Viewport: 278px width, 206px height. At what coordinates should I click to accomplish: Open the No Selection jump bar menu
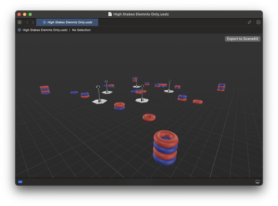(x=81, y=30)
